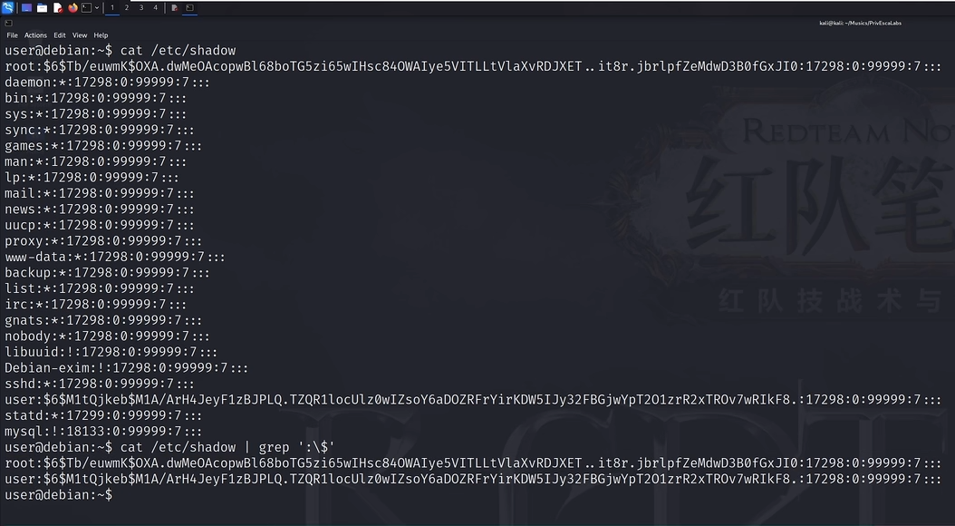Open terminal emulator launcher in panel
The image size is (955, 526).
[x=86, y=8]
